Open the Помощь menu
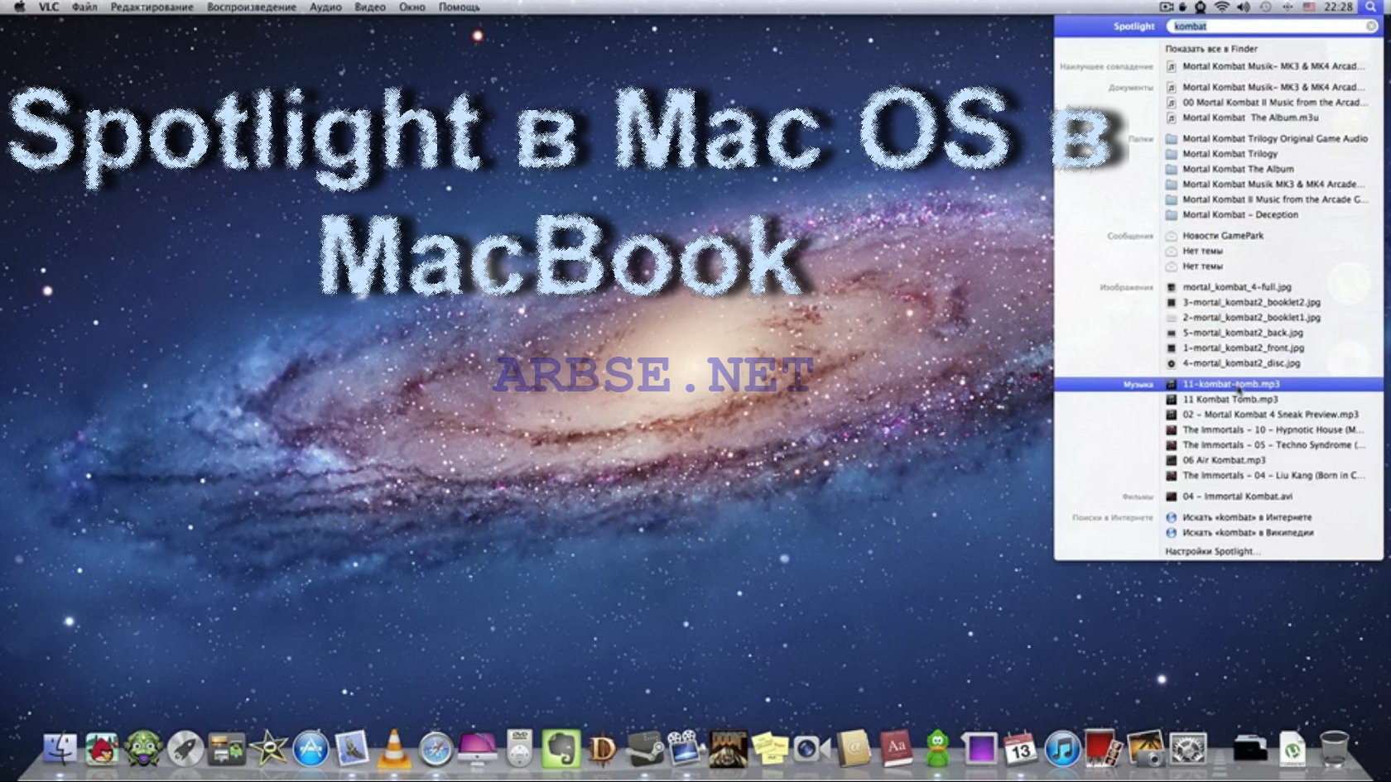Viewport: 1391px width, 782px height. (x=460, y=7)
